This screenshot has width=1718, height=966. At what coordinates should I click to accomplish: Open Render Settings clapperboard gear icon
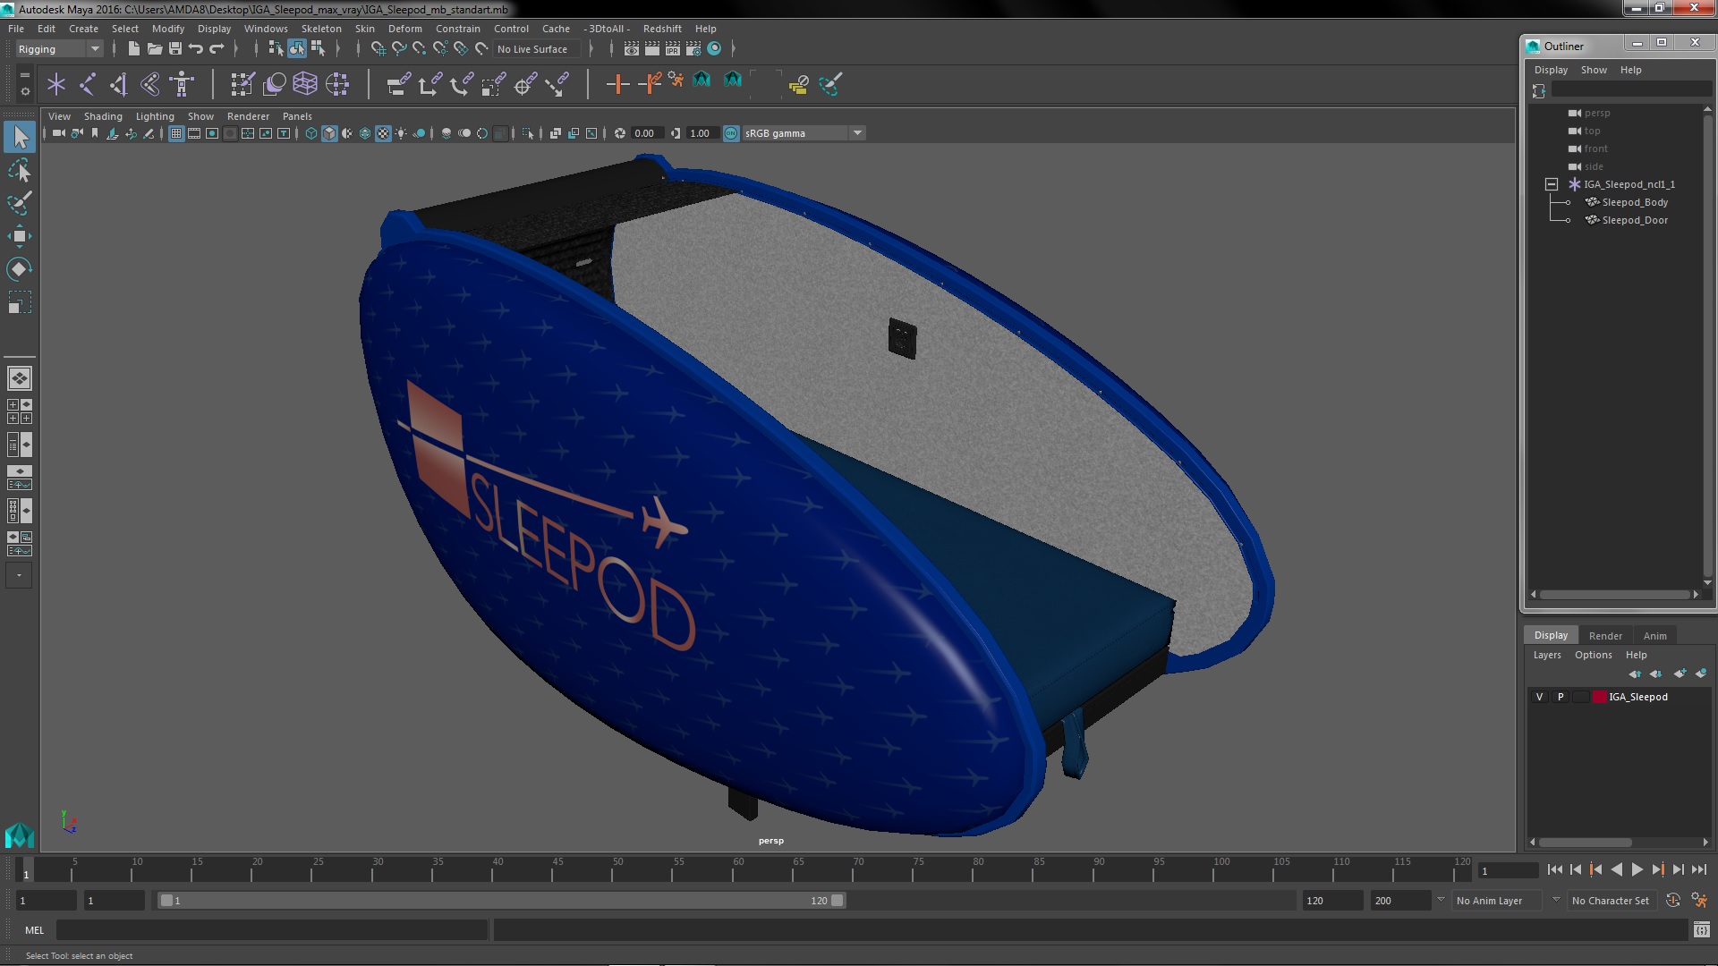pos(693,49)
